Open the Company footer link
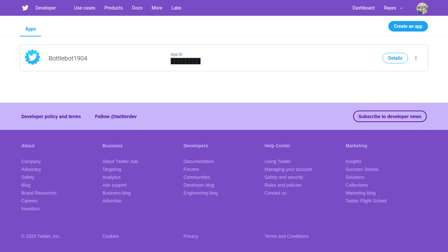This screenshot has width=448, height=252. click(x=31, y=161)
